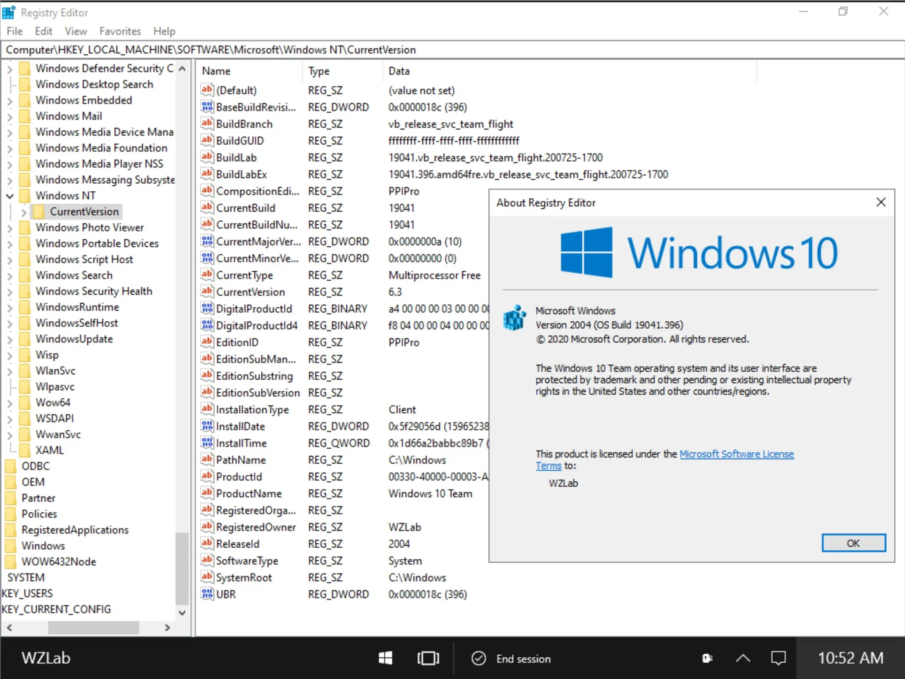Click the Windows NT folder icon

tap(25, 195)
